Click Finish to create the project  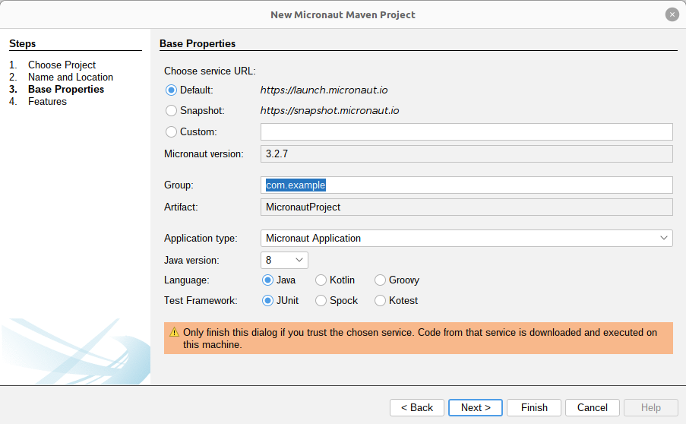pyautogui.click(x=534, y=408)
